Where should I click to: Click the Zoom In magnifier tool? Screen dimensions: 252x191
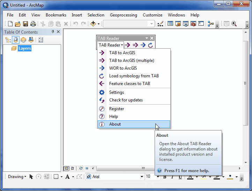click(234, 24)
